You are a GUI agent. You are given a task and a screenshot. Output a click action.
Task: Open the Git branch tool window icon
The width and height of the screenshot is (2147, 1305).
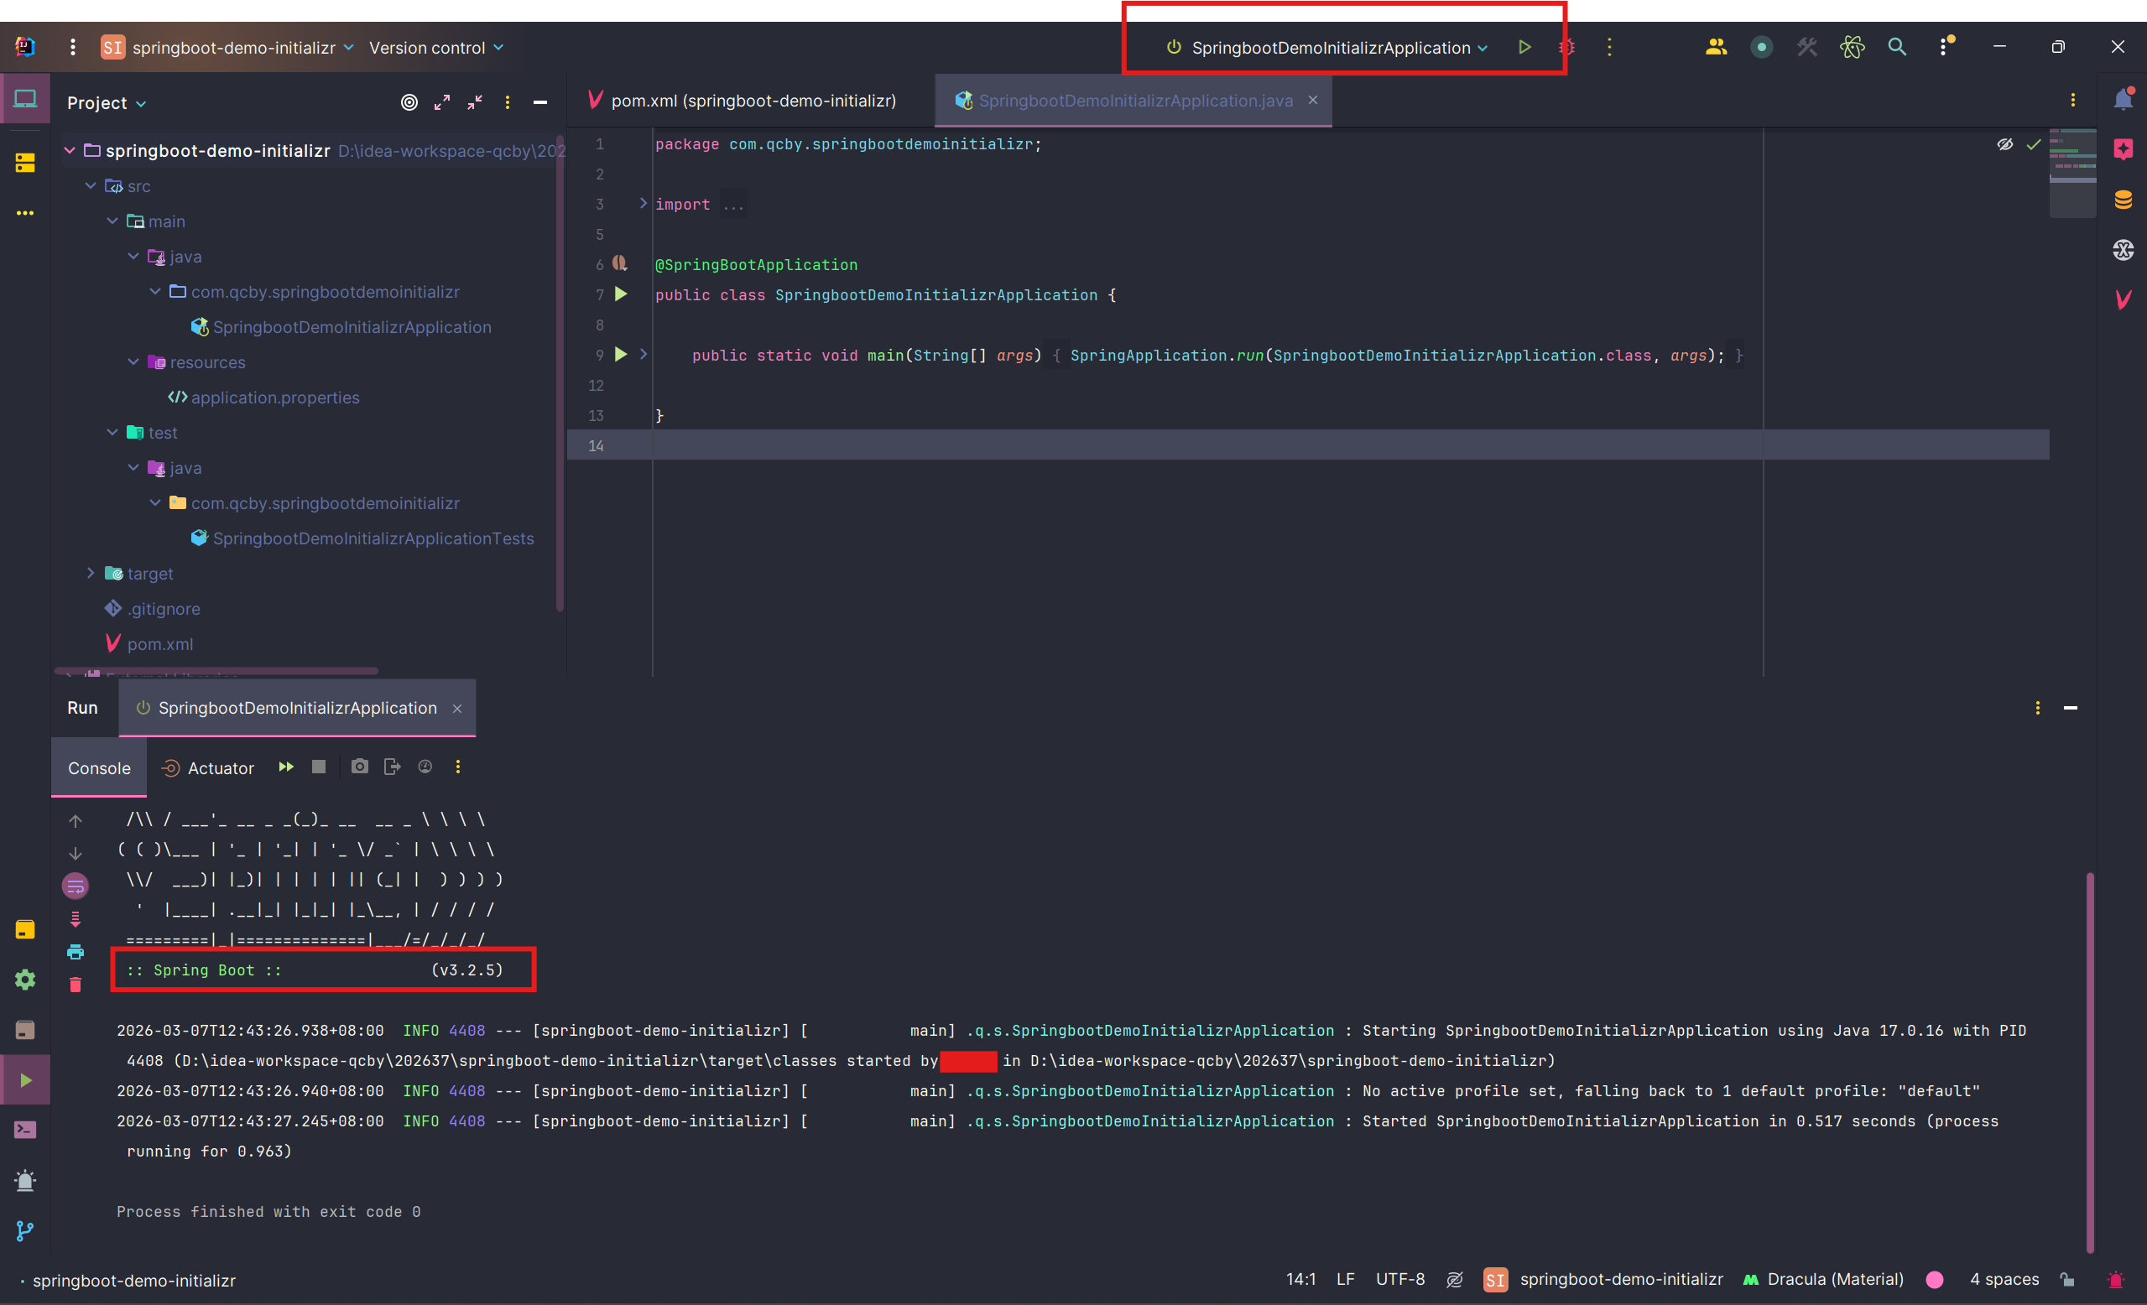24,1230
